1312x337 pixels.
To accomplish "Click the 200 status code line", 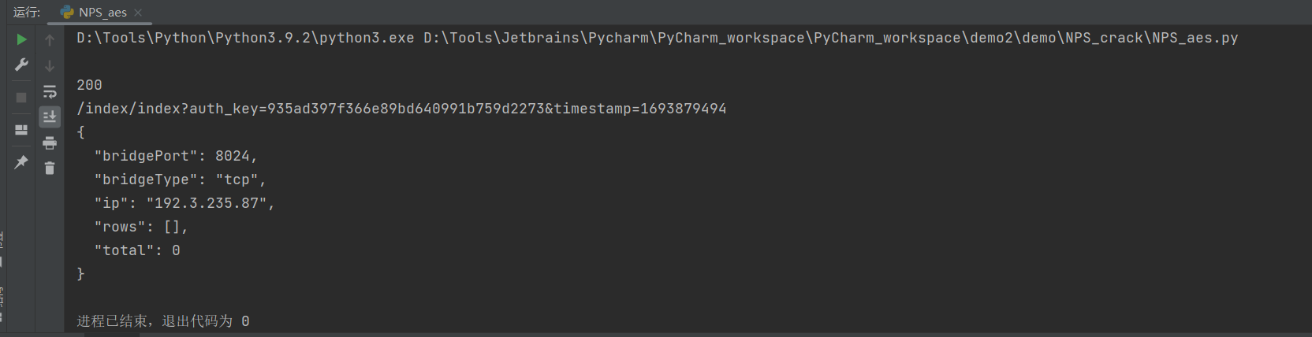I will 89,85.
